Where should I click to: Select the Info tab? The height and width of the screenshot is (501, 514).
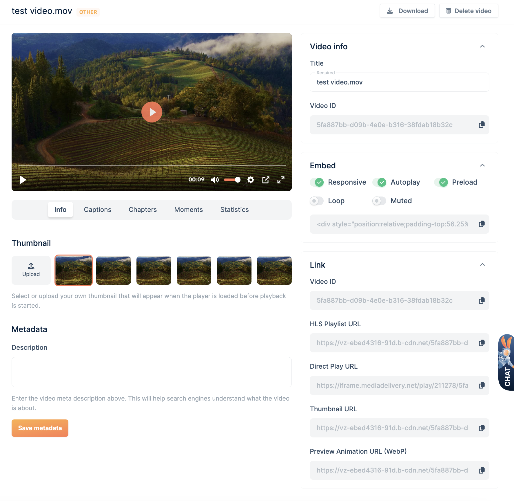pyautogui.click(x=60, y=210)
